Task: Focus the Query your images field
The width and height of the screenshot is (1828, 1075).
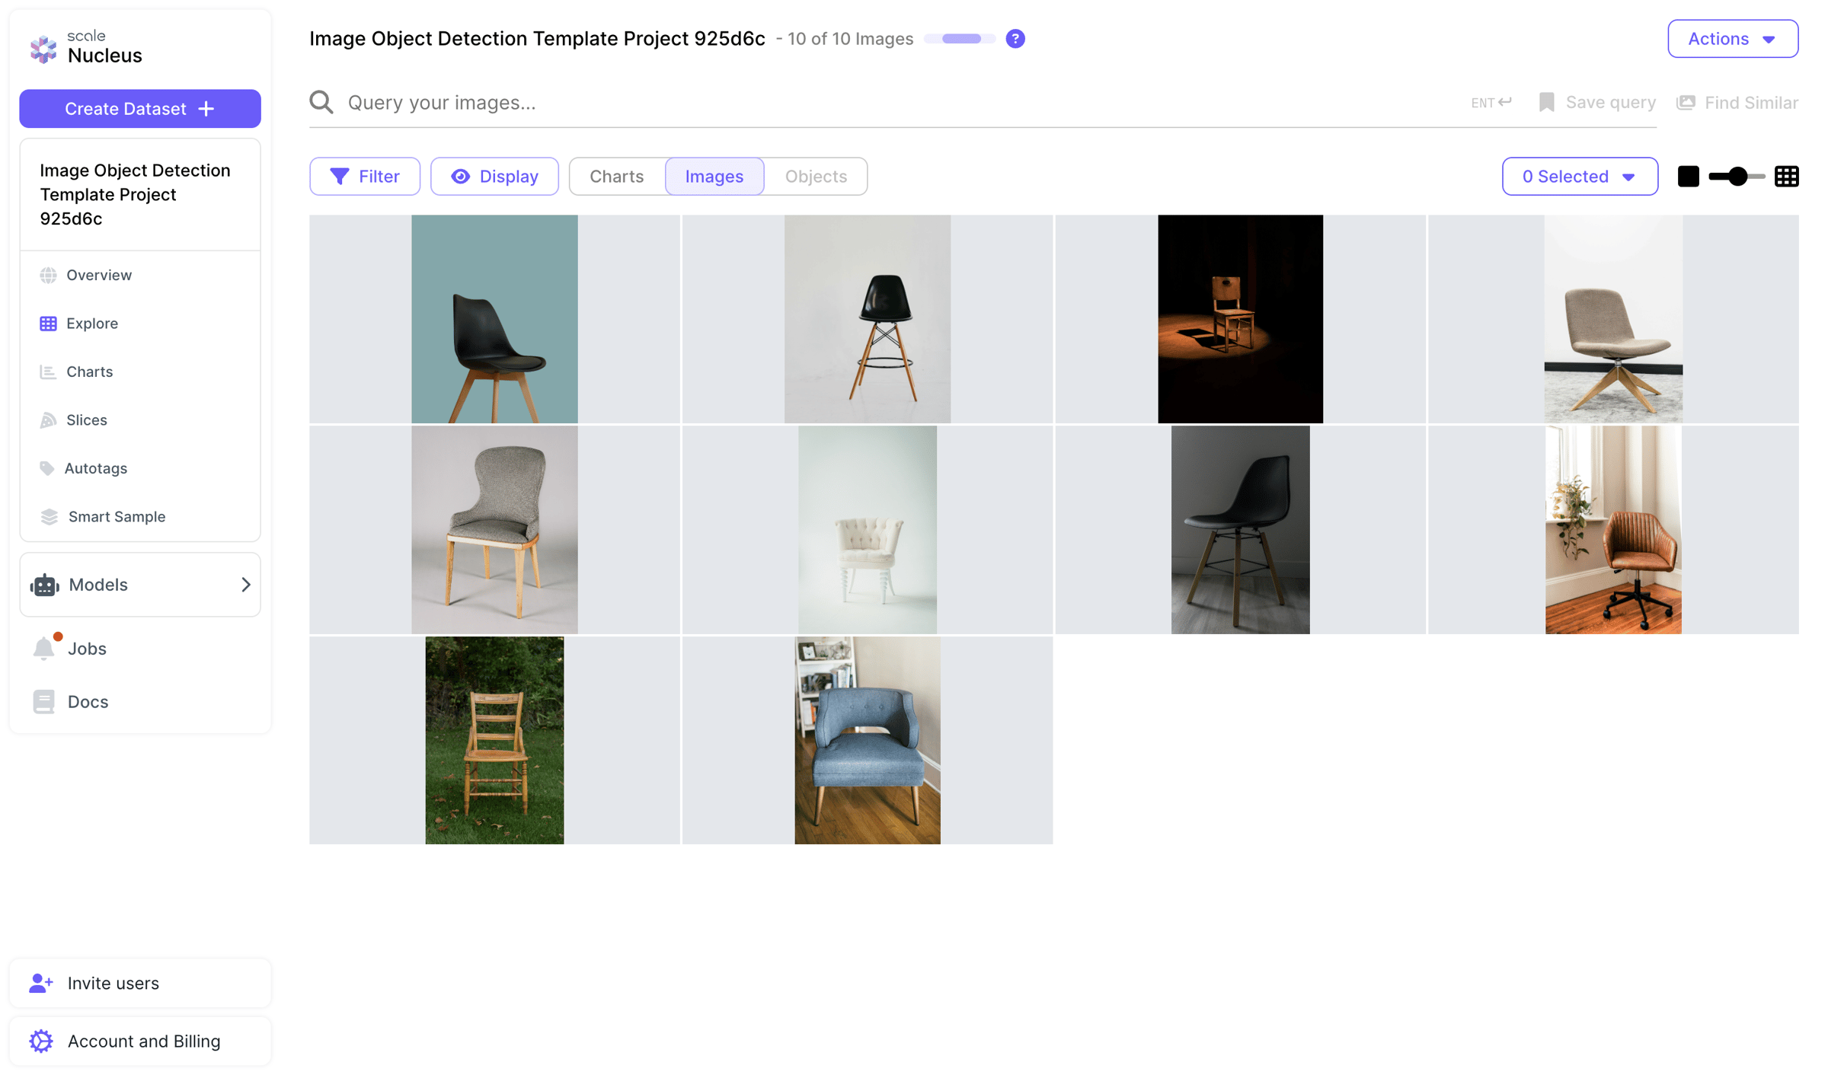Action: click(x=899, y=102)
